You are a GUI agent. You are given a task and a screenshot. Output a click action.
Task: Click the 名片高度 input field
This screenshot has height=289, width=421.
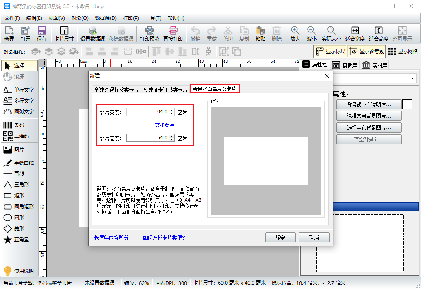pyautogui.click(x=147, y=138)
